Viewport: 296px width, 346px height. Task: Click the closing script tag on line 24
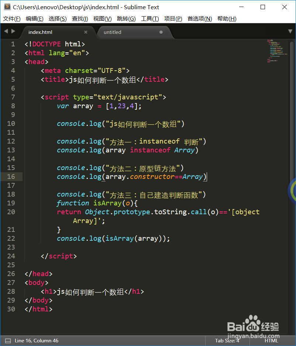point(59,256)
